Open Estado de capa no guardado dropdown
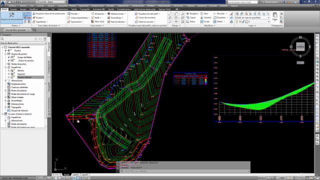 252,18
